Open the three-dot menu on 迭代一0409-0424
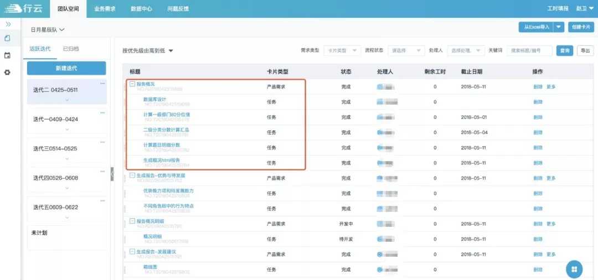This screenshot has width=598, height=280. 102,113
